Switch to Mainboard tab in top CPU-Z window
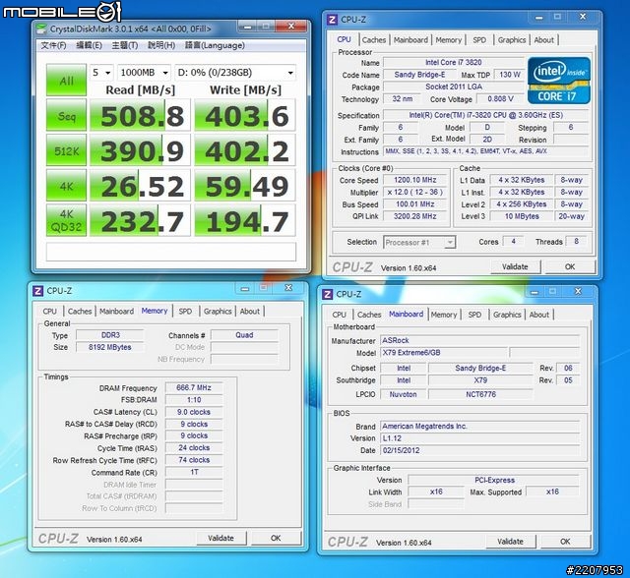630x578 pixels. coord(410,40)
